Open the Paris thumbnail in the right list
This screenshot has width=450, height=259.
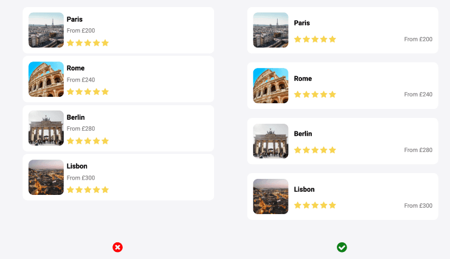pos(271,30)
